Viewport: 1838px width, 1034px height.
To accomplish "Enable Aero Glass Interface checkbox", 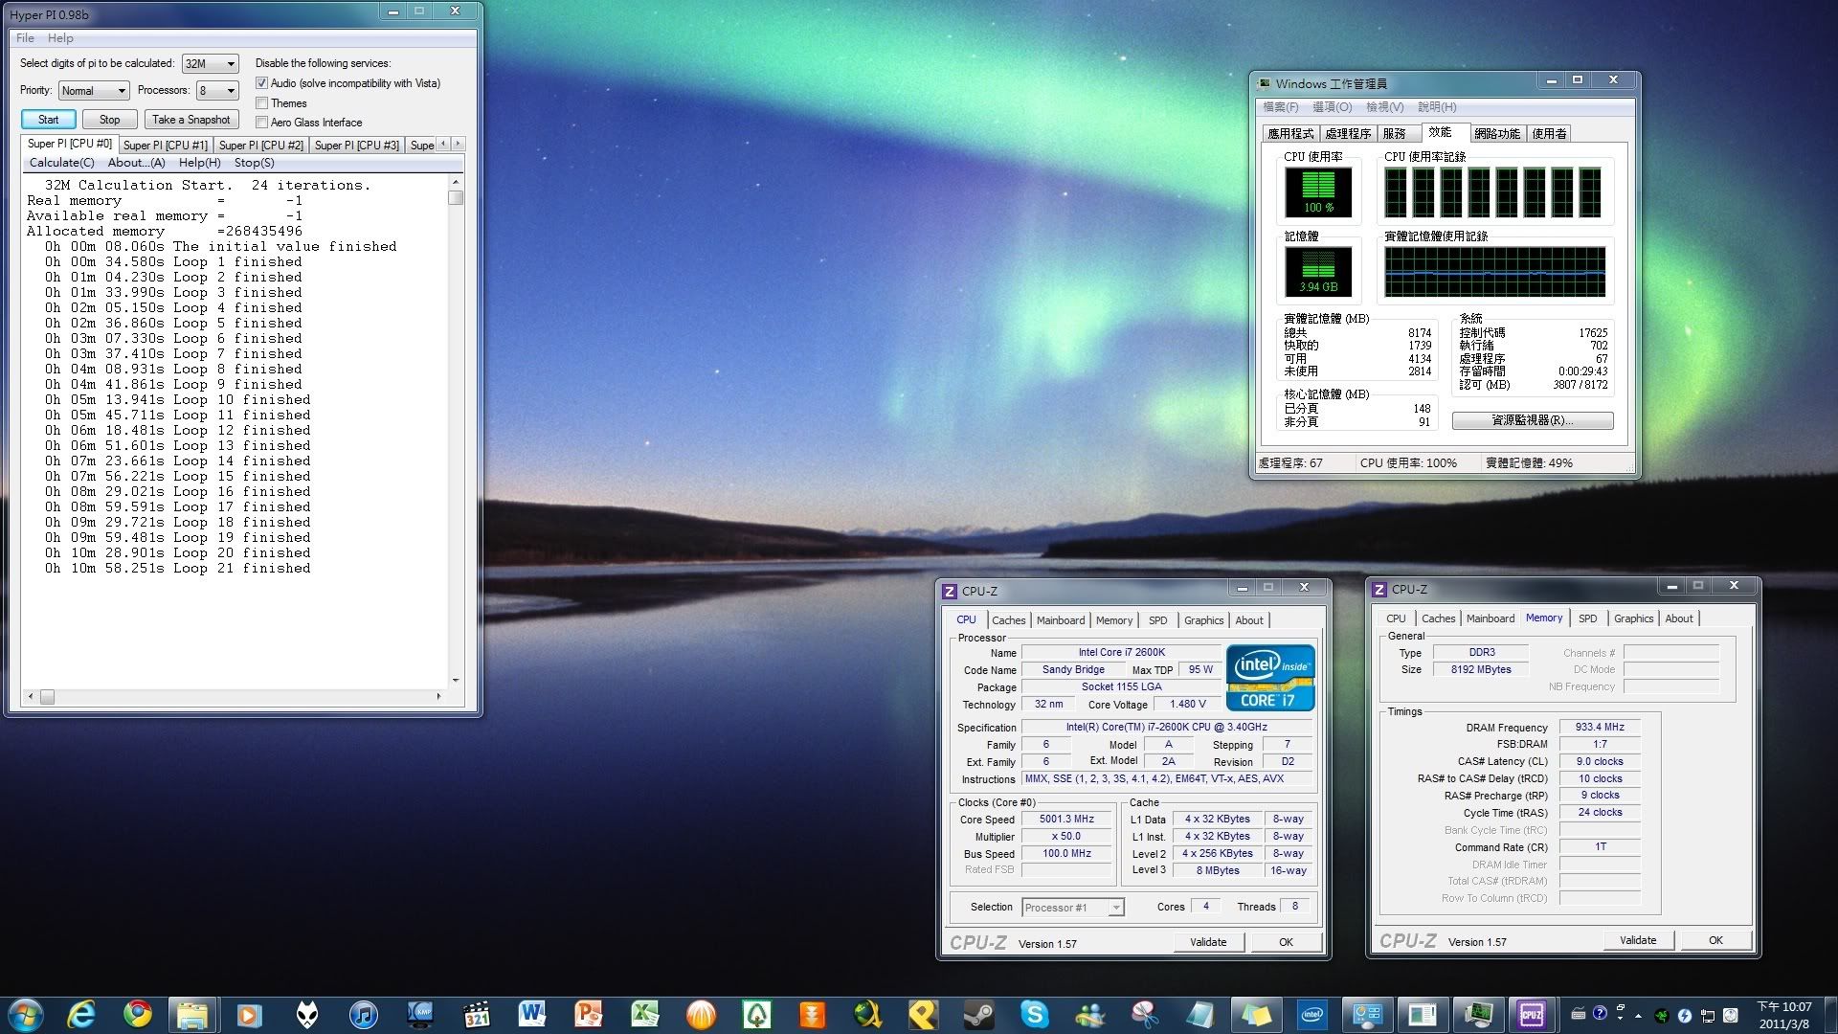I will tap(261, 123).
